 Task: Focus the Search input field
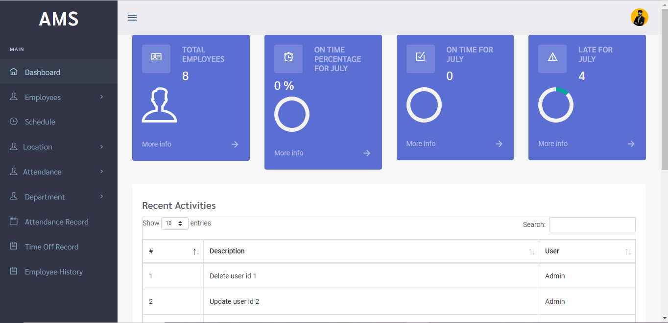[592, 224]
